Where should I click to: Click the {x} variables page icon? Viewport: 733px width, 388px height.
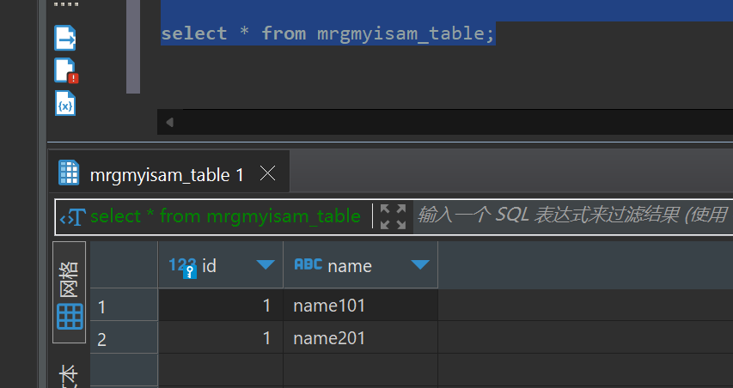click(x=65, y=104)
